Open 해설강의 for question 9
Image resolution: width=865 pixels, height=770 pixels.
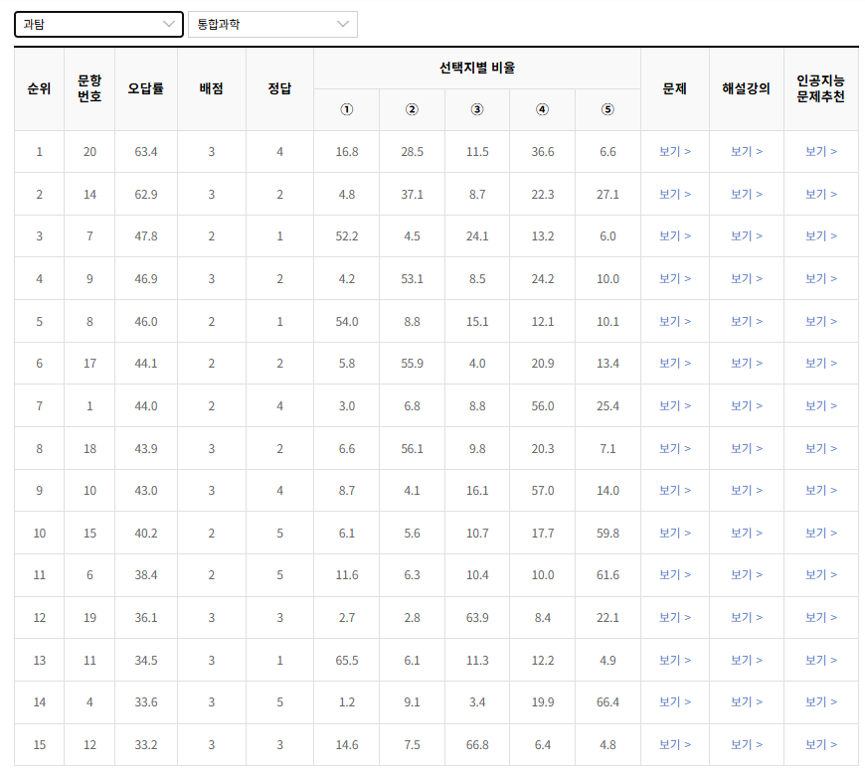pos(746,278)
